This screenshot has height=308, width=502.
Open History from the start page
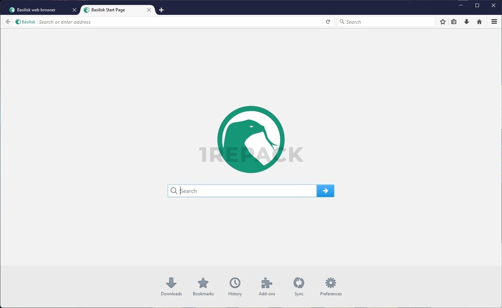235,287
